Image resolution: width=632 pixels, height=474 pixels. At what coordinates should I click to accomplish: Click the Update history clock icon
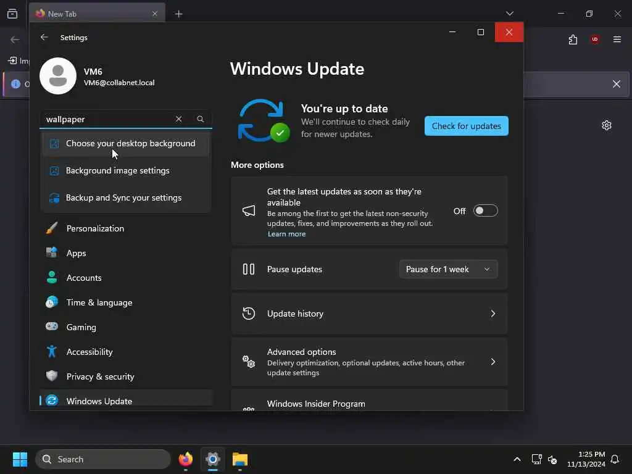coord(249,313)
